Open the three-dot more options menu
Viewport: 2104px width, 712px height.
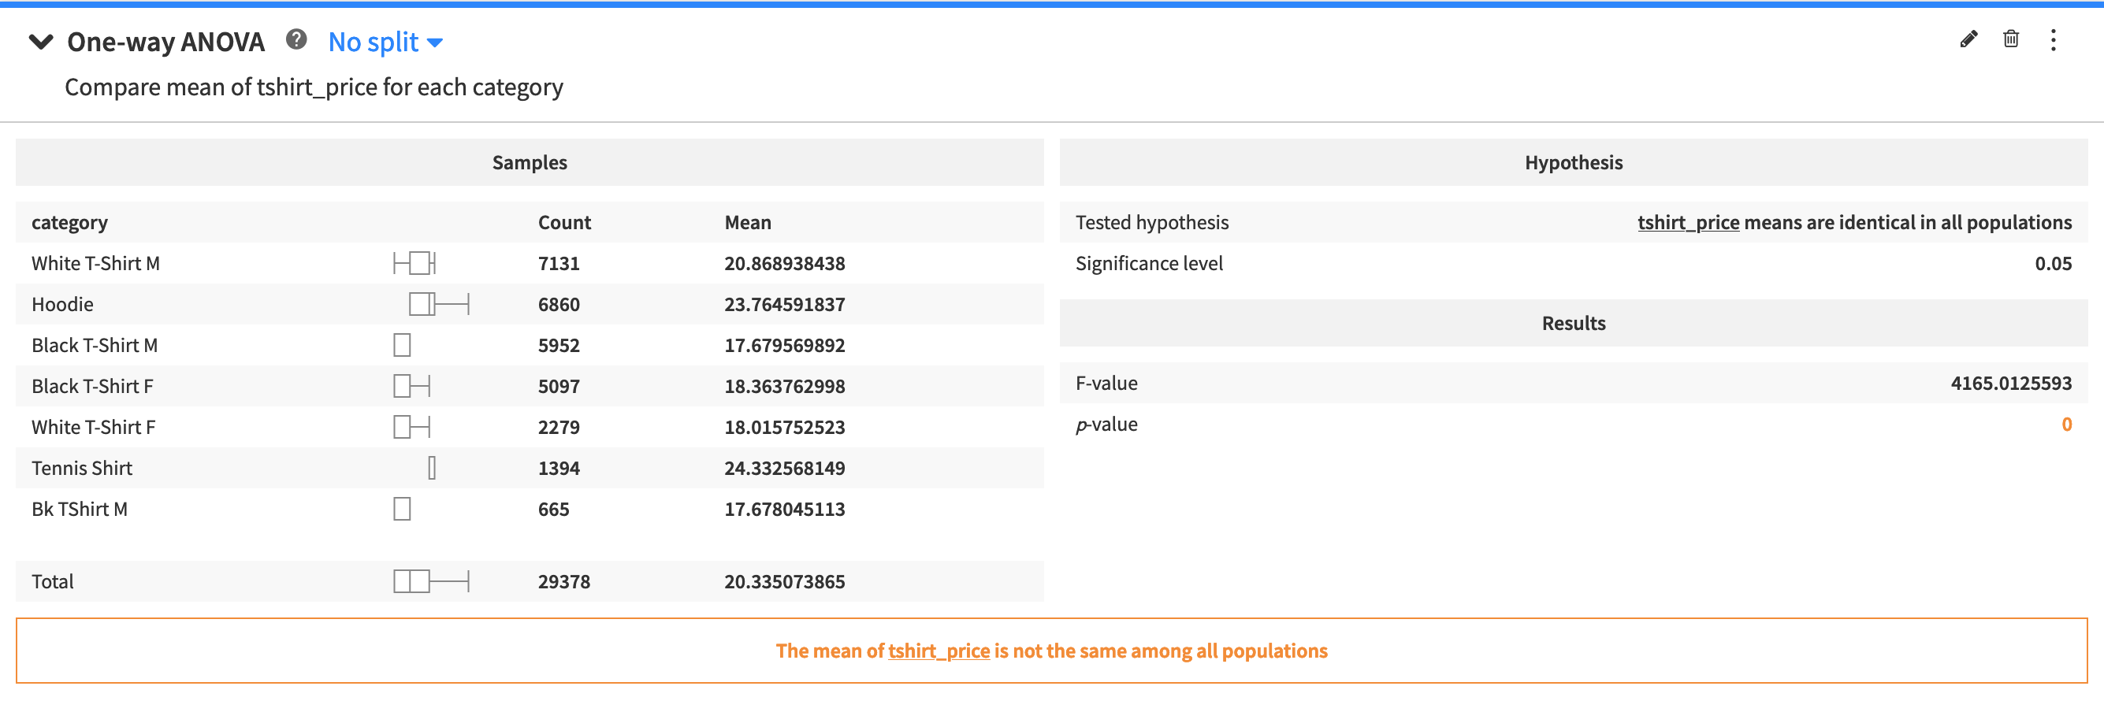tap(2053, 40)
